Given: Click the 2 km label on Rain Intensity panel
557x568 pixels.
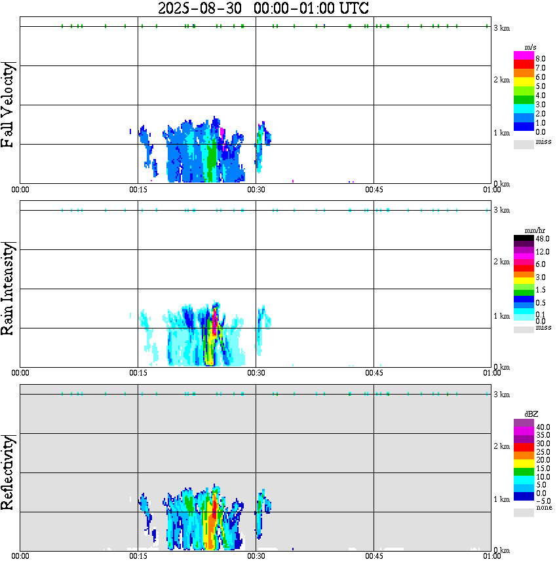Looking at the screenshot, I should click(501, 262).
